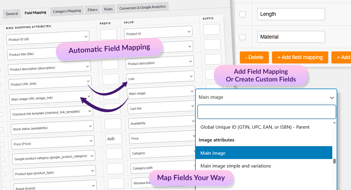Tick the checkbox beside the Material field
The width and height of the screenshot is (351, 190).
click(x=242, y=37)
